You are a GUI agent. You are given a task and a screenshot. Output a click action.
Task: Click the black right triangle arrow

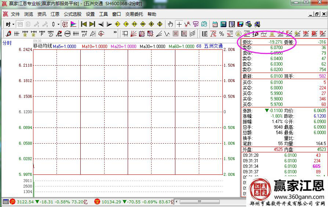click(109, 24)
